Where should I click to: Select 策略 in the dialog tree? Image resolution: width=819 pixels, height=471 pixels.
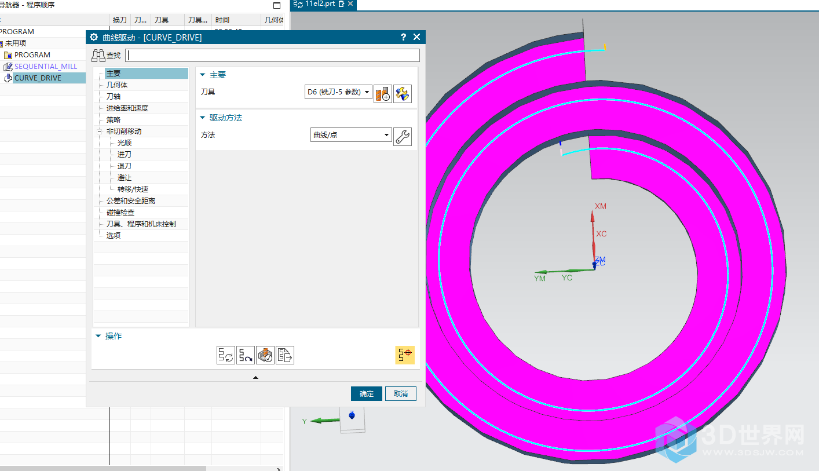click(114, 120)
